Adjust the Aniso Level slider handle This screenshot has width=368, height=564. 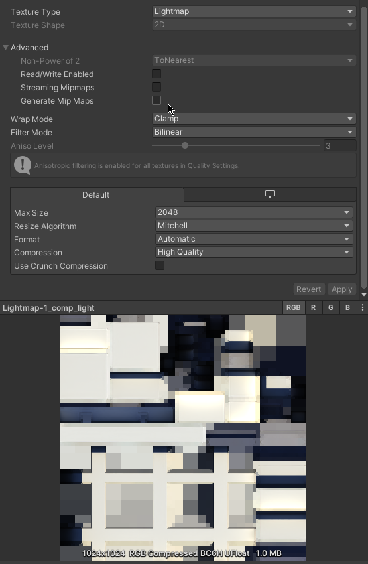[x=185, y=145]
